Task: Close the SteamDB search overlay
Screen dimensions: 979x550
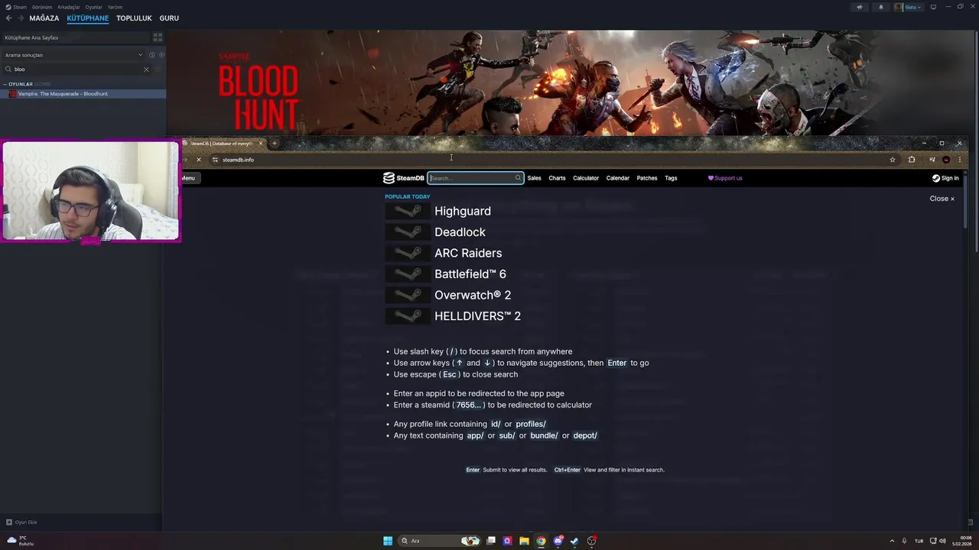Action: click(x=942, y=199)
